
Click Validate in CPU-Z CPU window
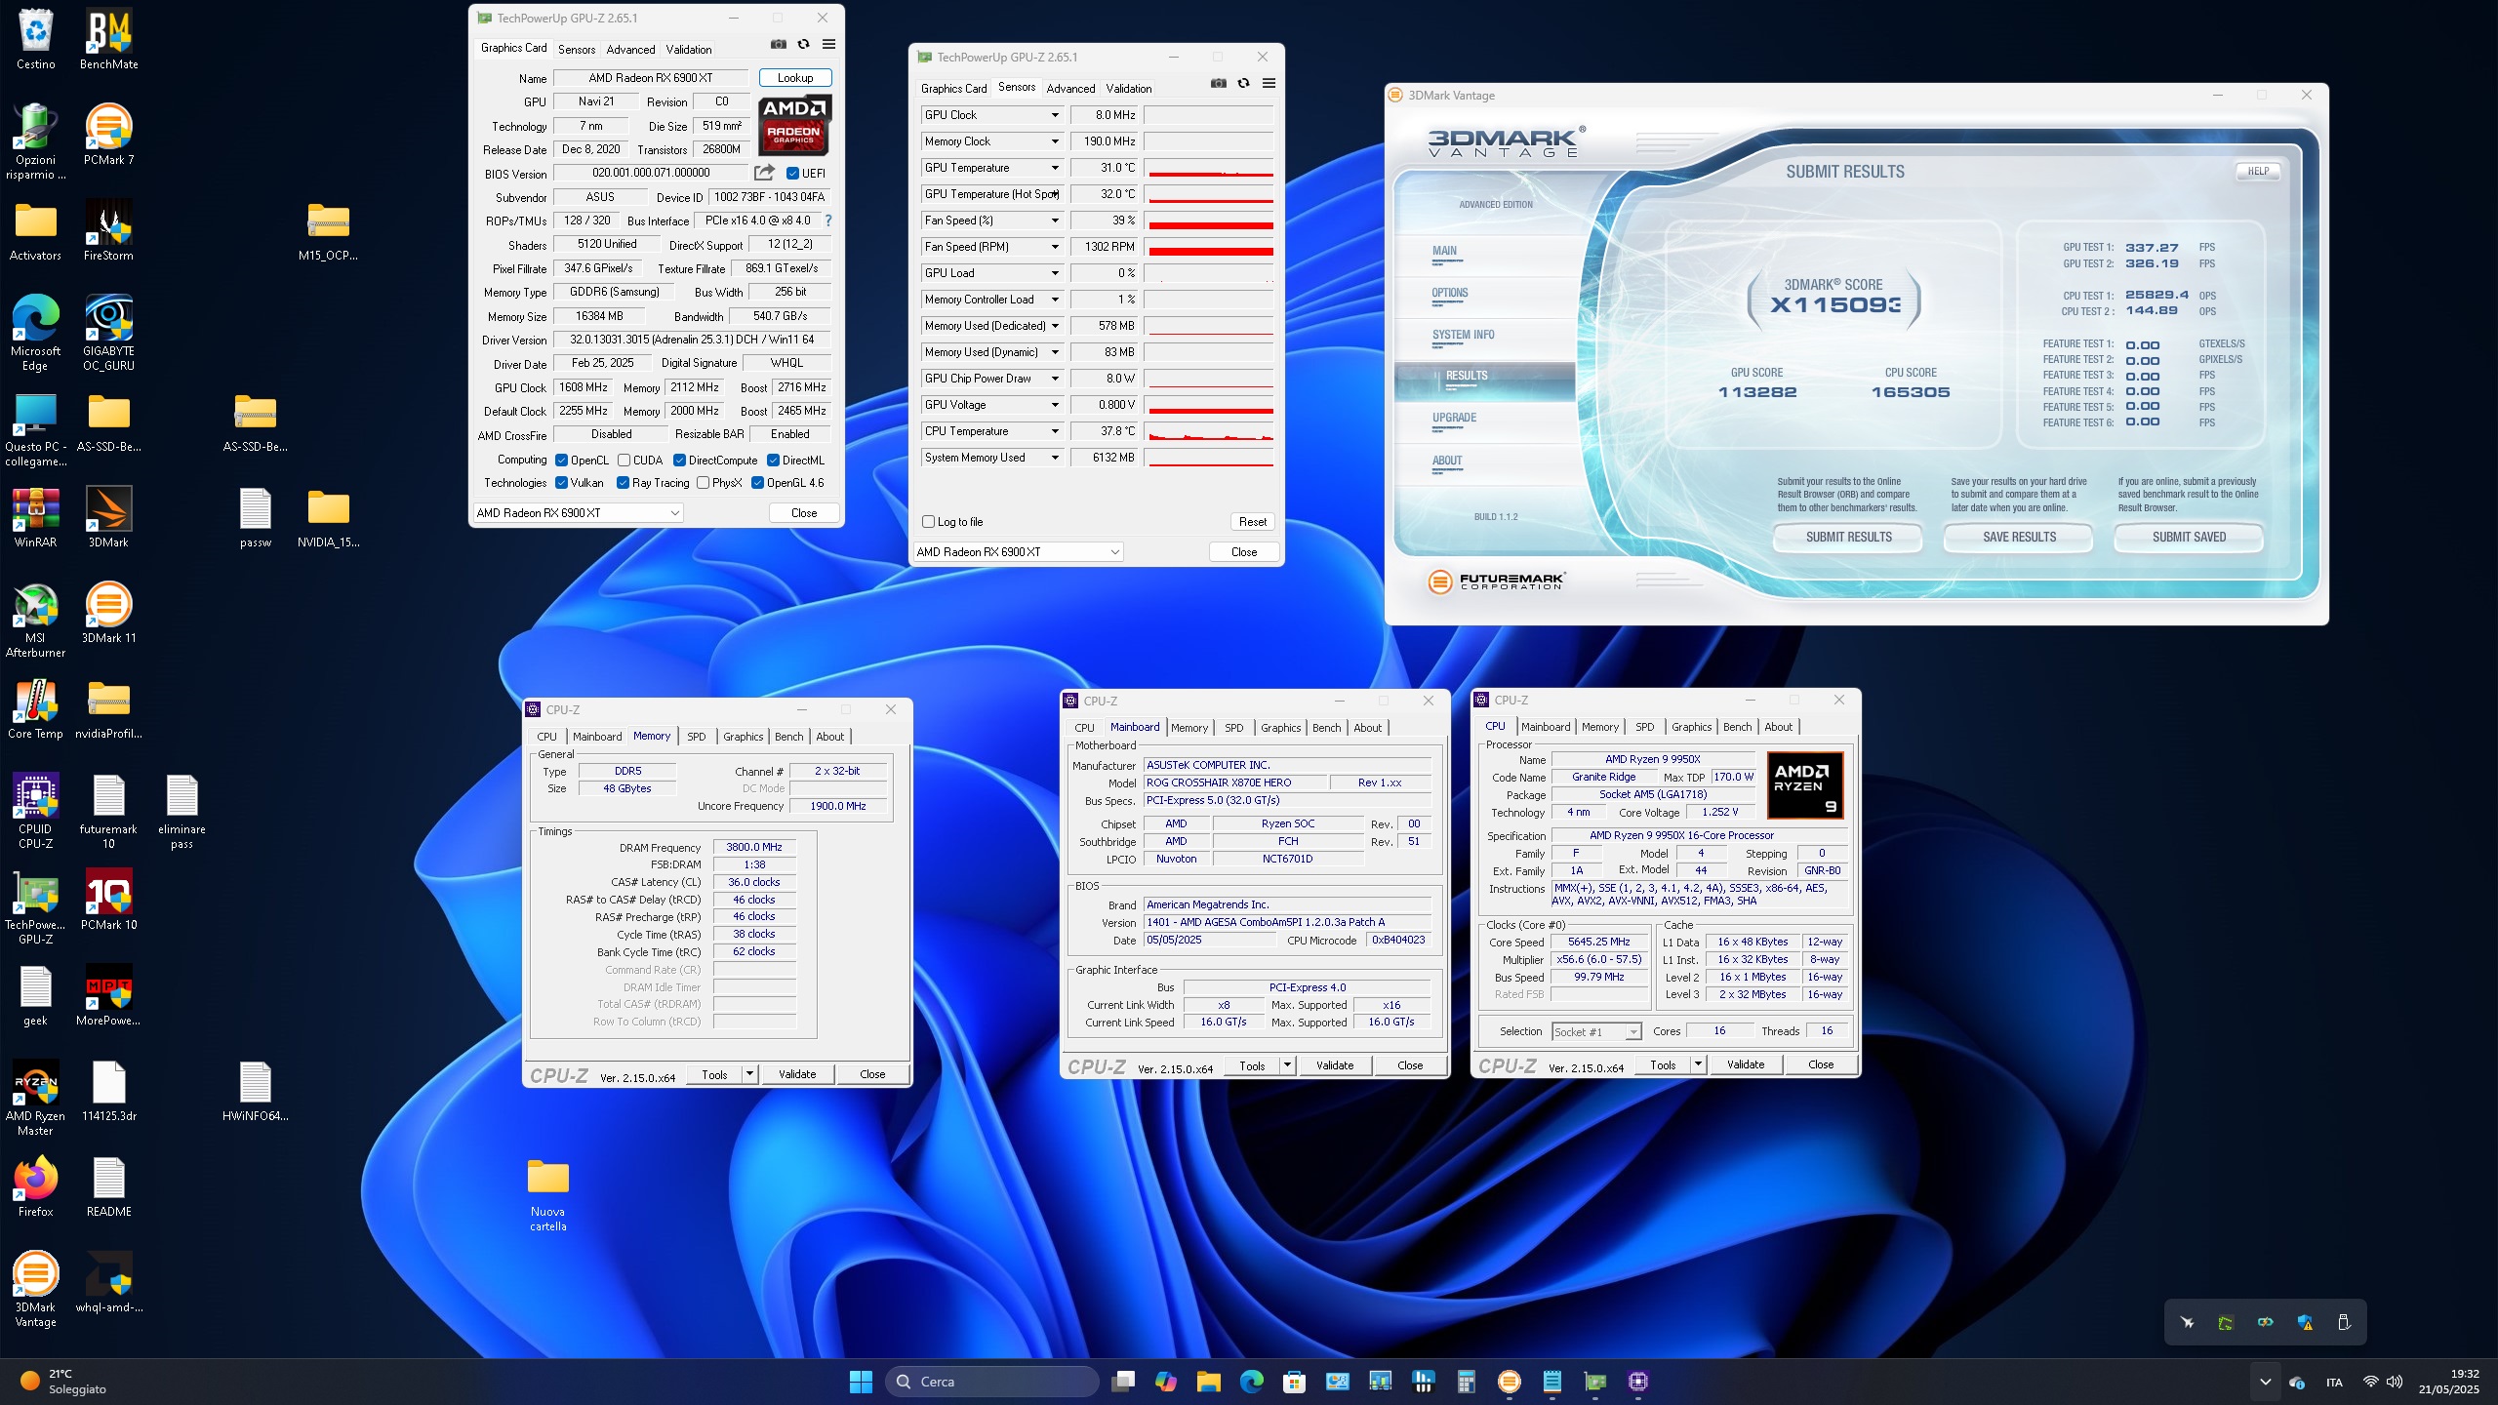point(1745,1064)
